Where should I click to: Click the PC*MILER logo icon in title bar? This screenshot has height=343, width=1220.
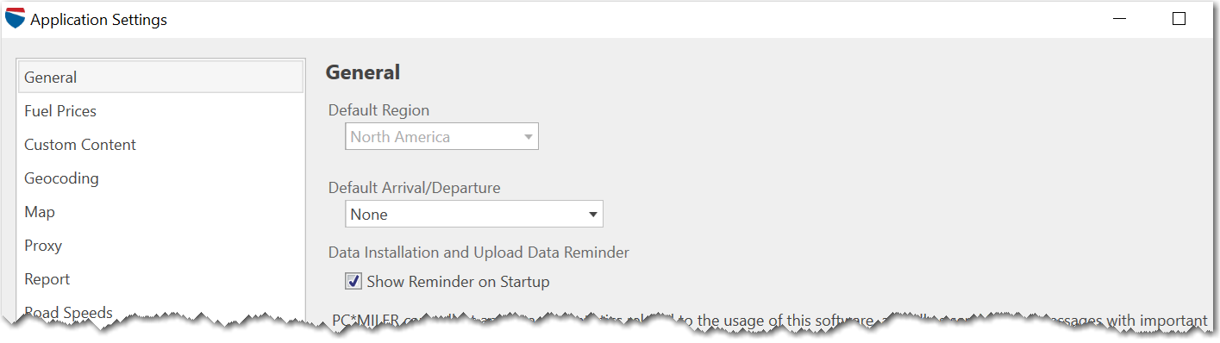pyautogui.click(x=15, y=18)
